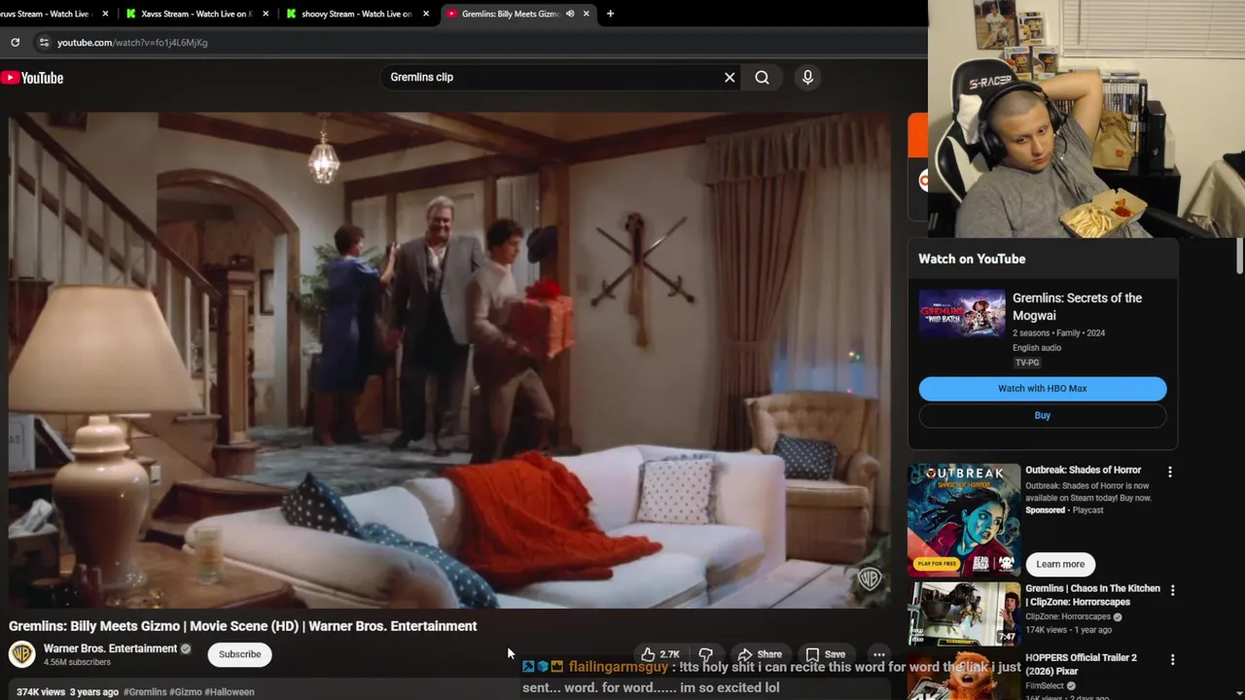Close the shoovy Stream tab
Viewport: 1245px width, 700px height.
[426, 14]
